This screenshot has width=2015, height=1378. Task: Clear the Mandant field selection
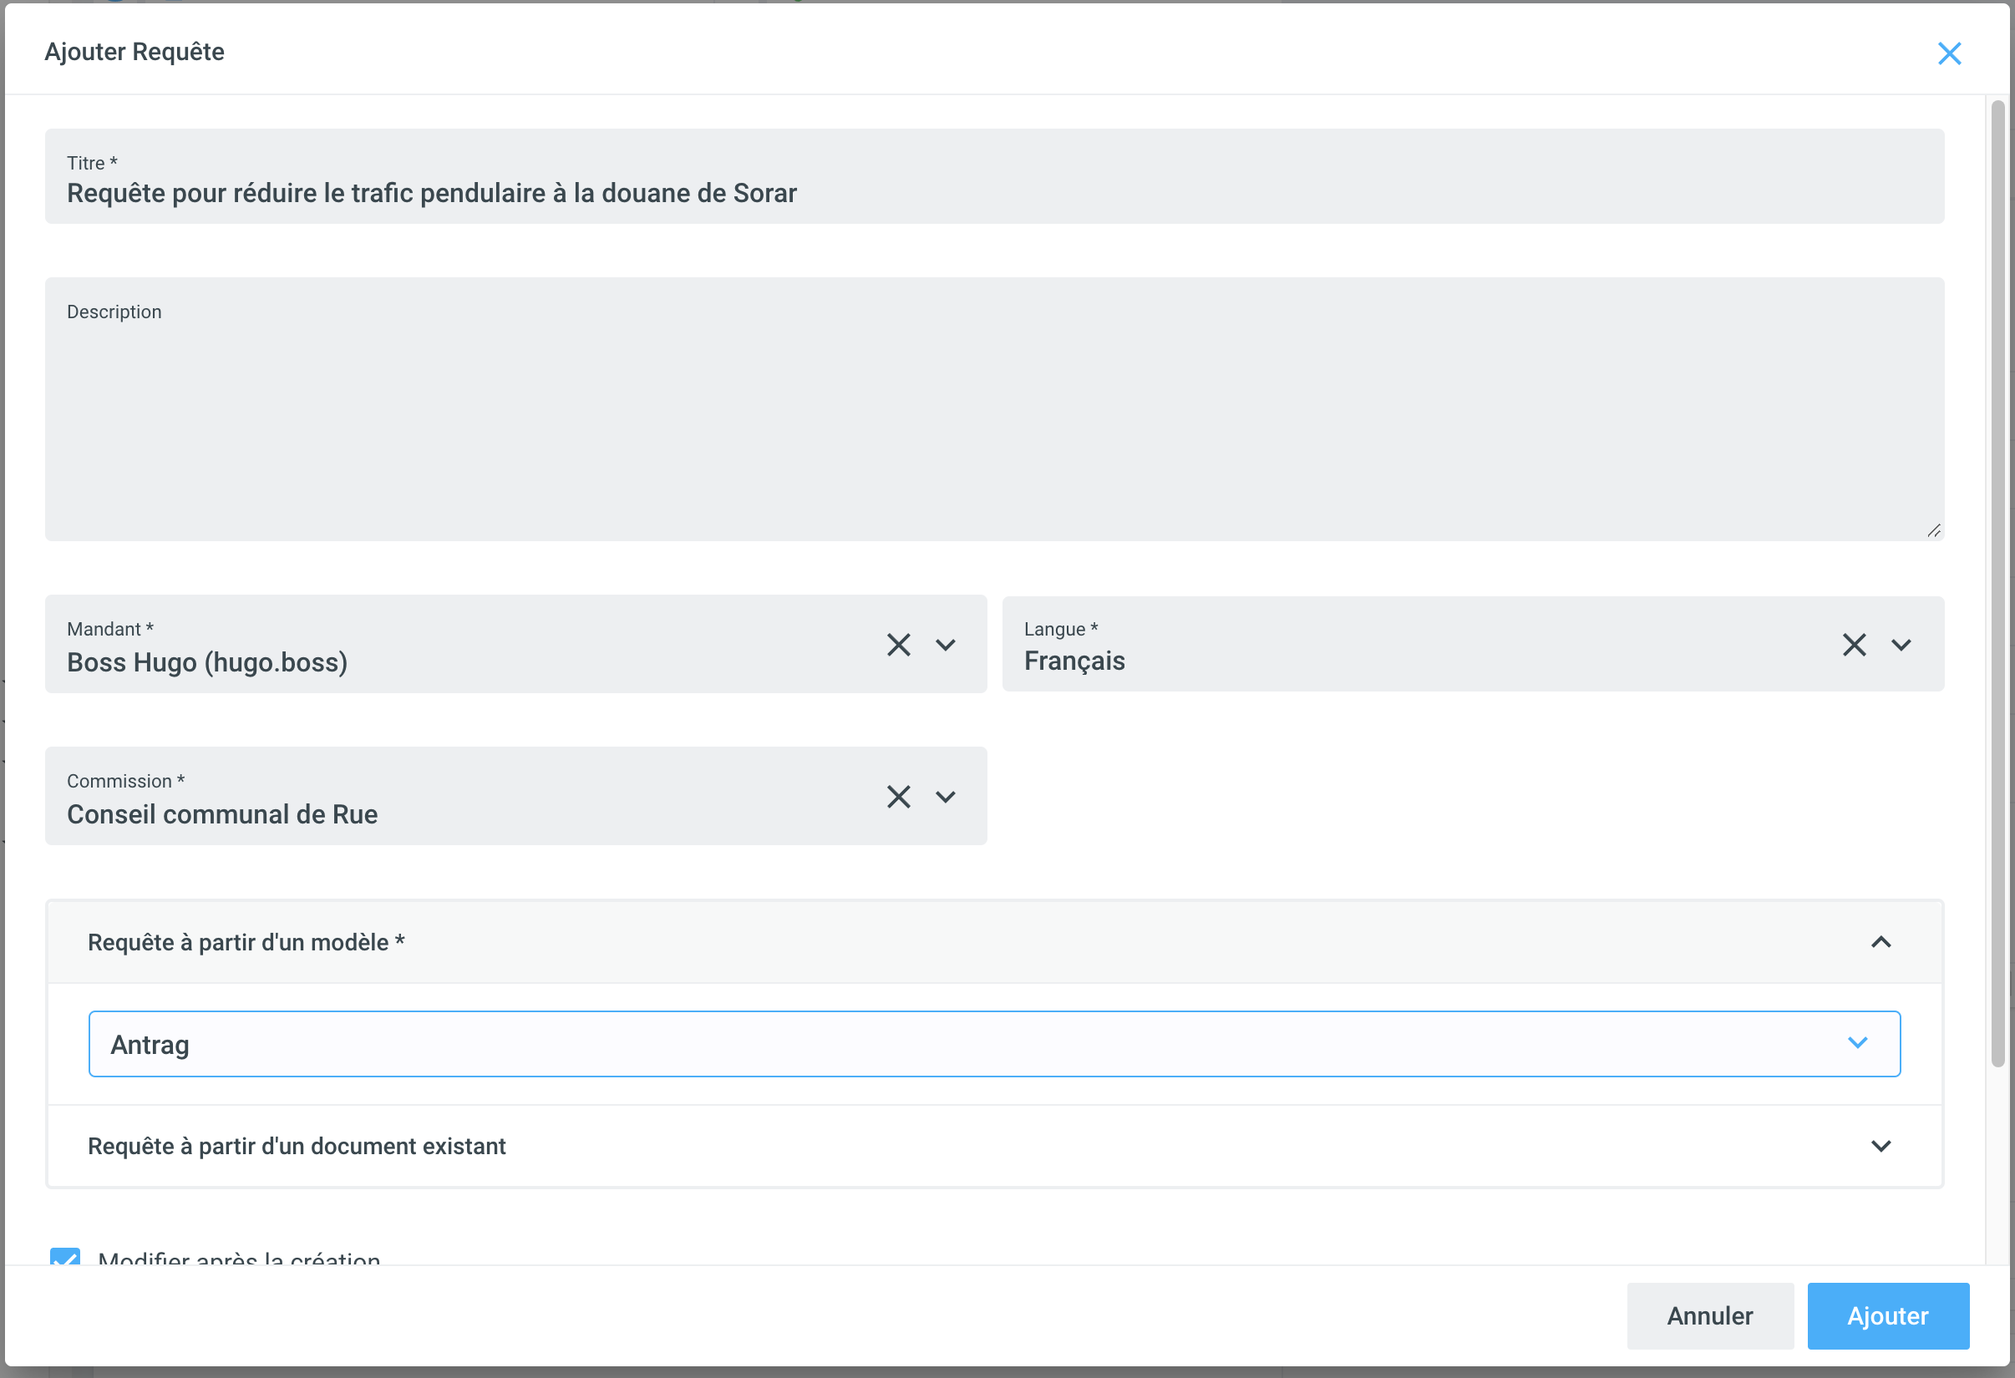coord(898,645)
